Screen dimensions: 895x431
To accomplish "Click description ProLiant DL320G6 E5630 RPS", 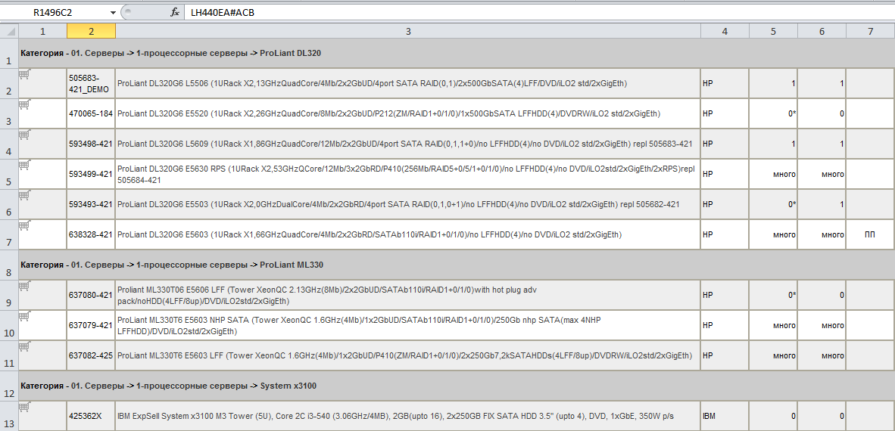I will (408, 175).
